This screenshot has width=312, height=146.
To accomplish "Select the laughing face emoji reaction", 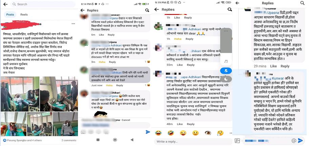I will (158, 133).
